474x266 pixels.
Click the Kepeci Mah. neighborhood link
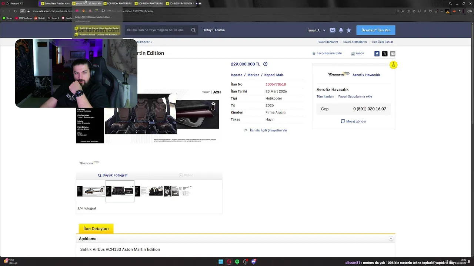pos(274,75)
